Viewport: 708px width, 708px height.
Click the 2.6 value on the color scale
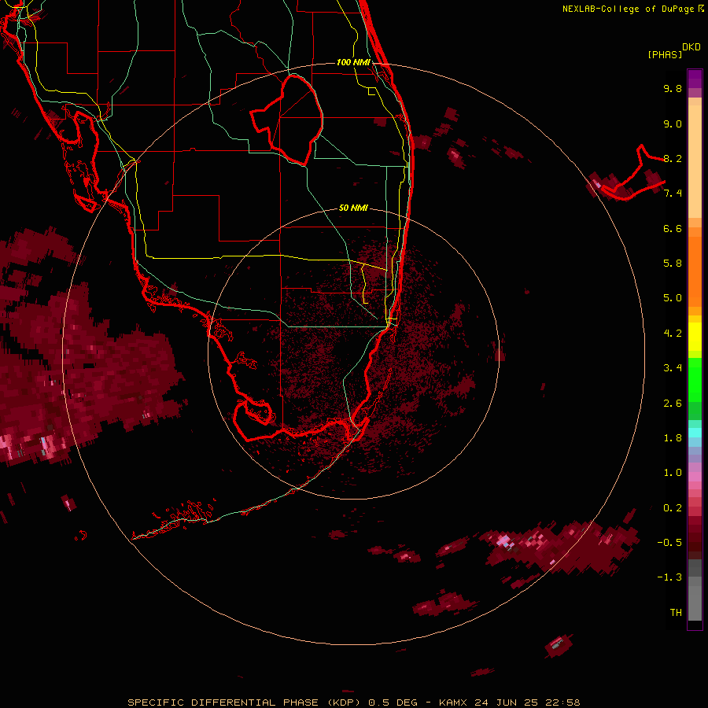tap(673, 404)
